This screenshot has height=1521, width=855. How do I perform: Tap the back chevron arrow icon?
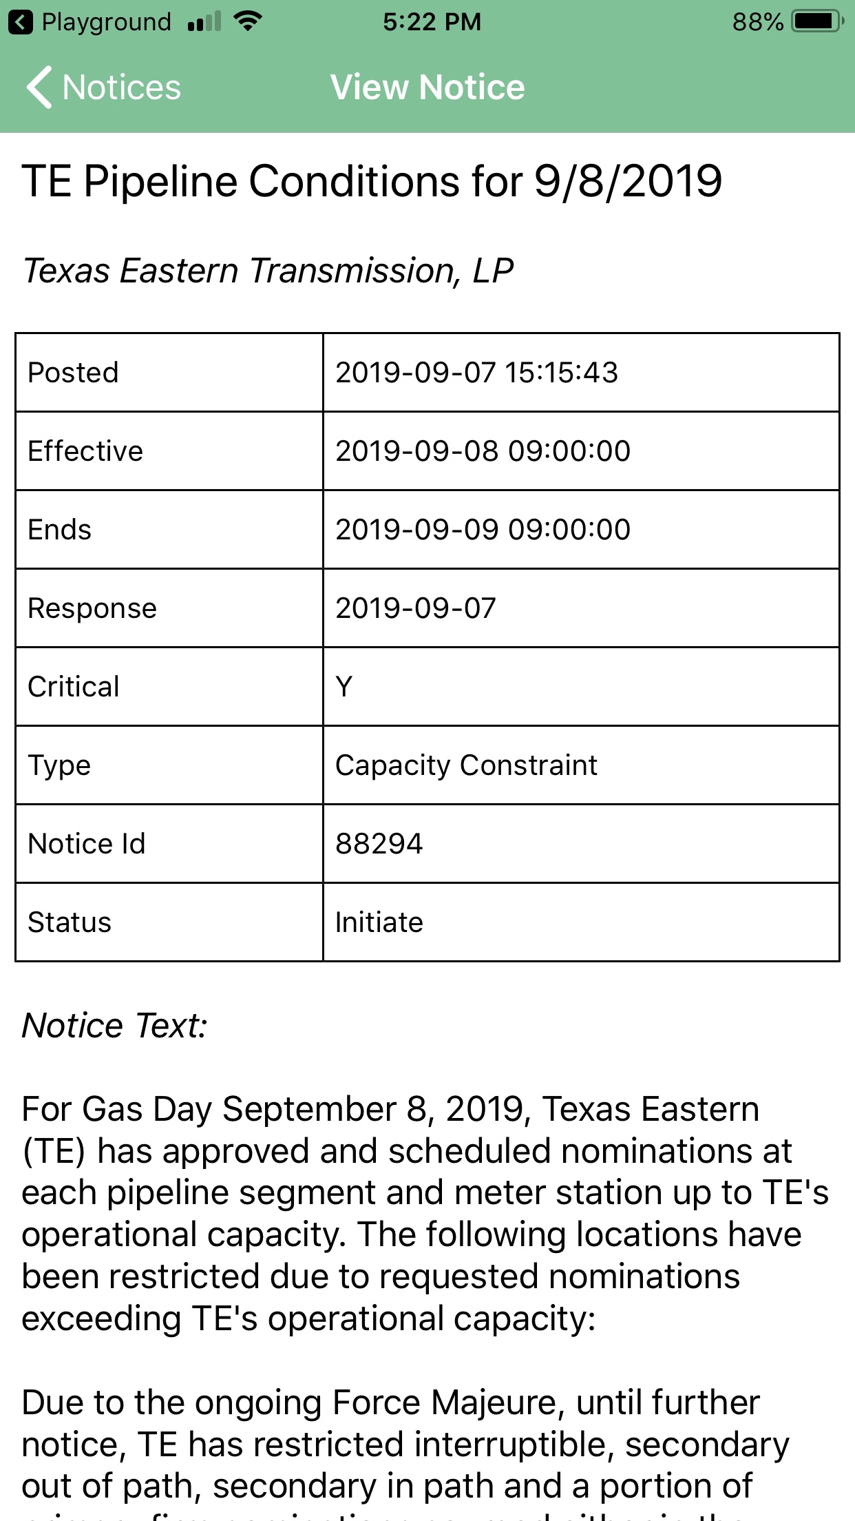click(x=39, y=87)
